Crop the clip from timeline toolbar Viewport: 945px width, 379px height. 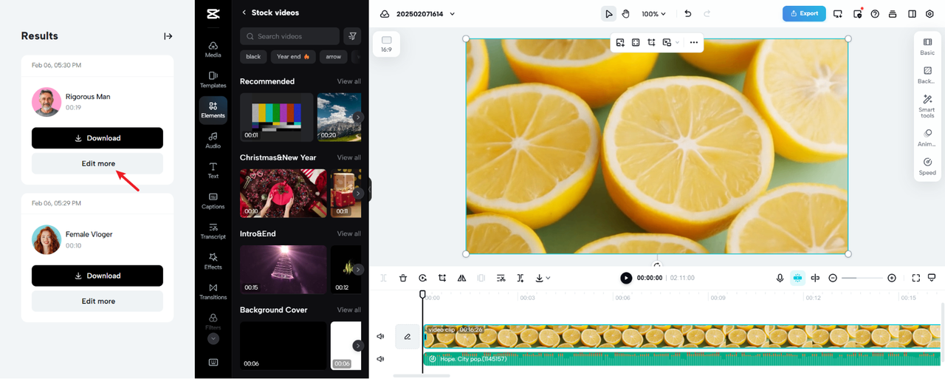pyautogui.click(x=441, y=278)
